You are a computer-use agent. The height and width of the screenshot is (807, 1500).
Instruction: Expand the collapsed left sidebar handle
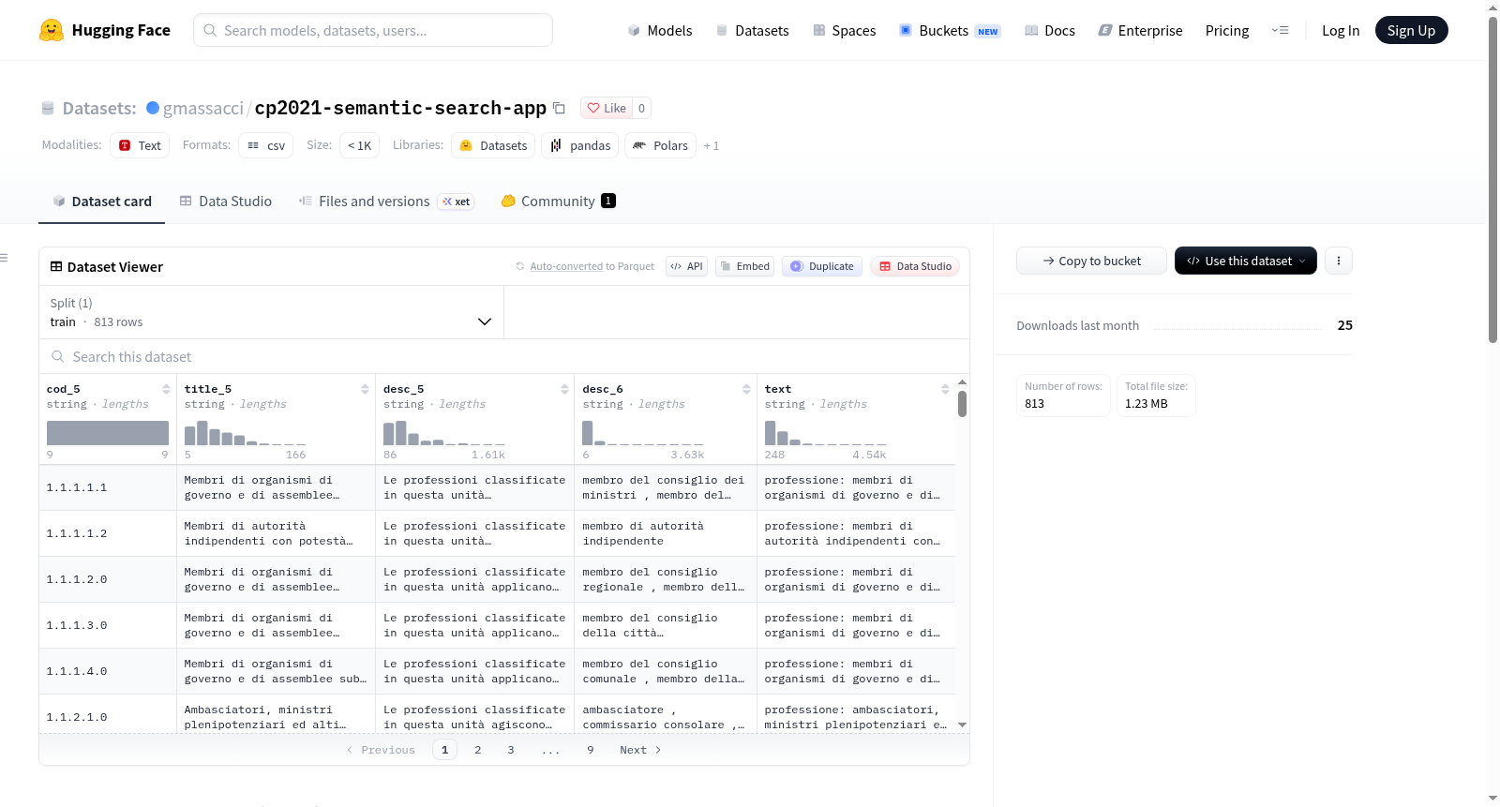(5, 258)
